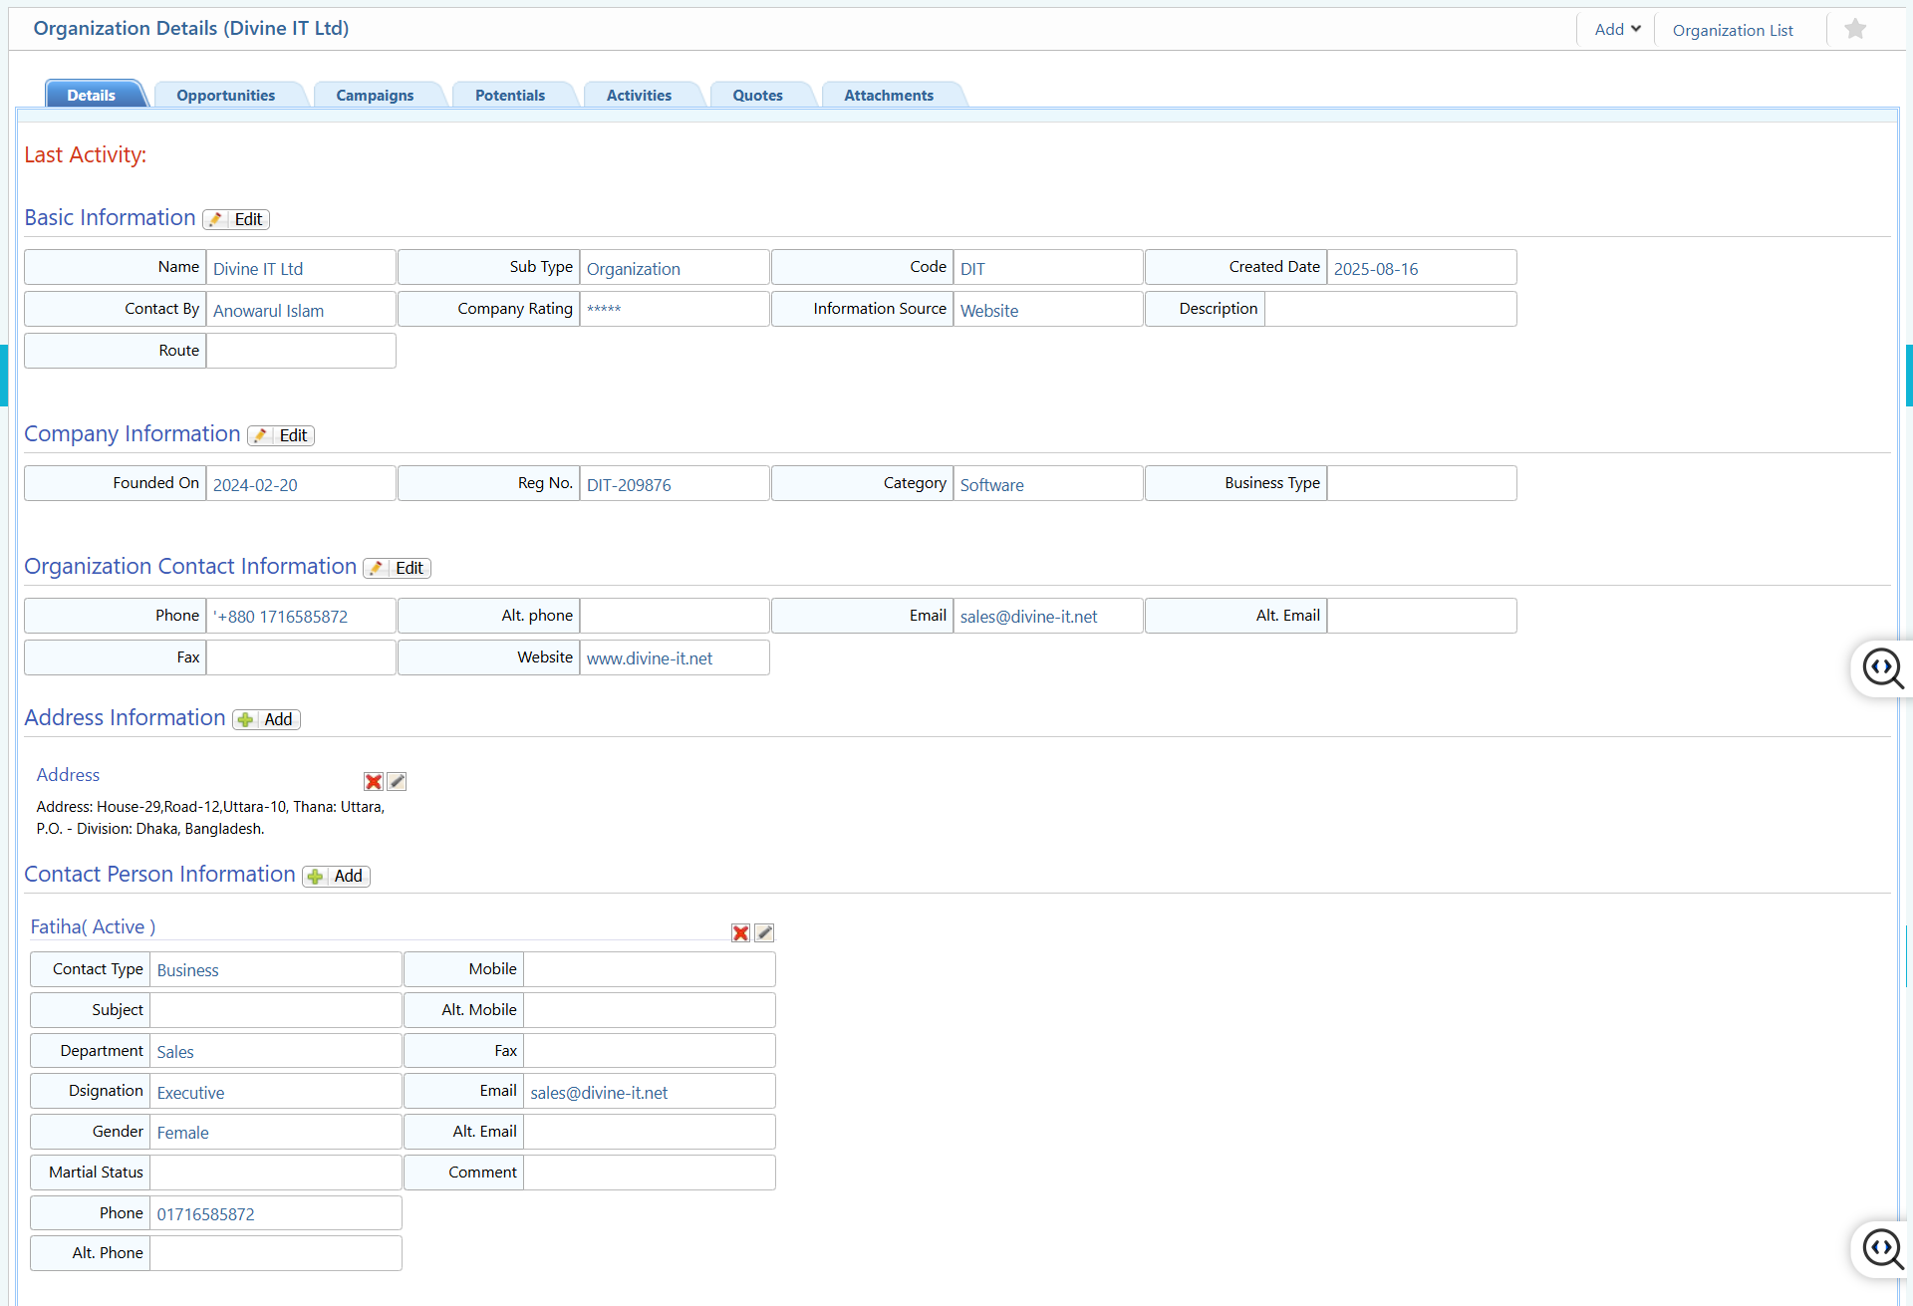
Task: Delete the Address entry with red X
Action: (x=374, y=782)
